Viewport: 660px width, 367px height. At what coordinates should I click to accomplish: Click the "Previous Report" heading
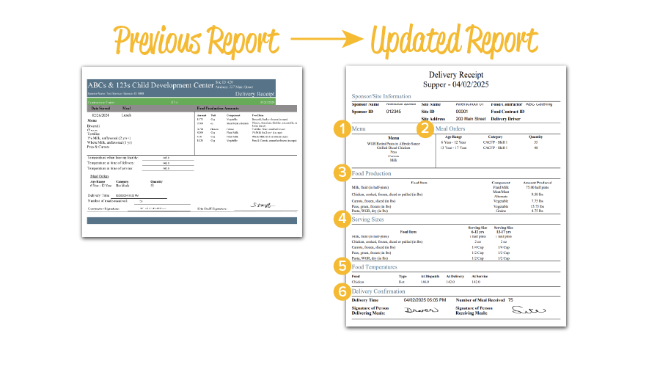(197, 40)
